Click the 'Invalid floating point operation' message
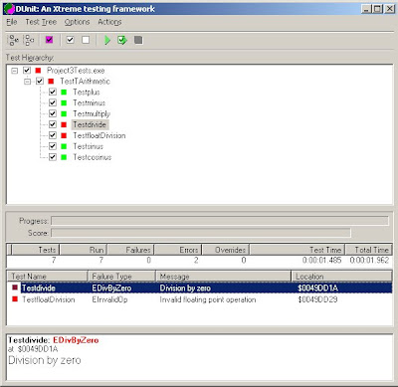Viewport: 398px width, 387px height. click(x=208, y=299)
